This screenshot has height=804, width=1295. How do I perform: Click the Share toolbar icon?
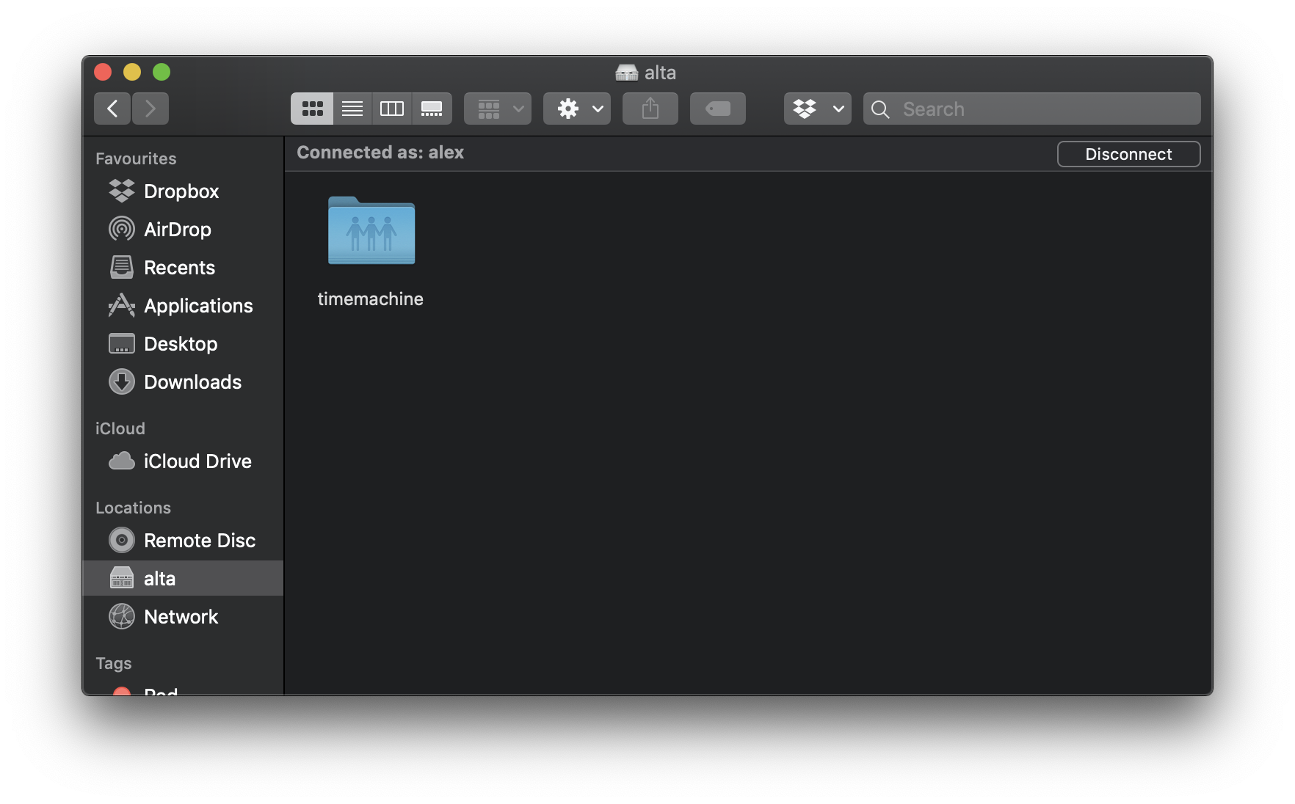tap(649, 108)
